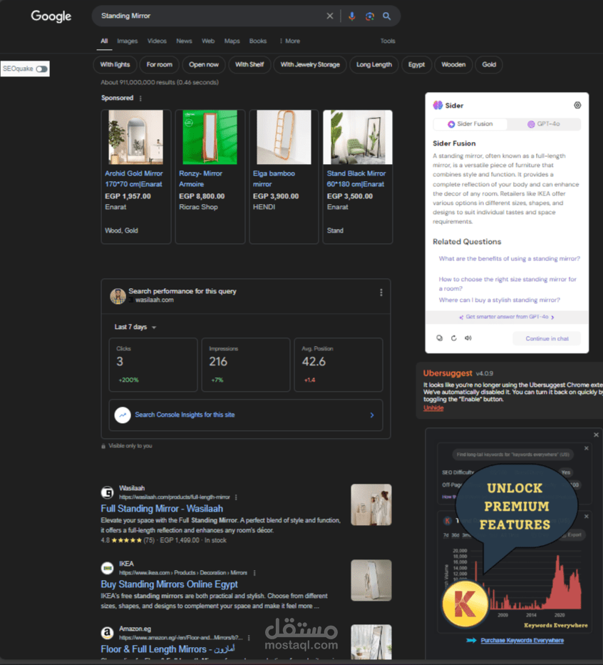Close the SEO Difficulty widget
The image size is (603, 665).
pos(587,448)
